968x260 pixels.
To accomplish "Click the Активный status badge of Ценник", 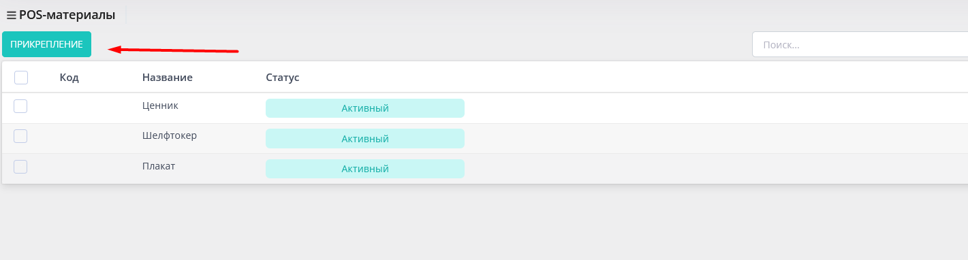I will coord(365,108).
